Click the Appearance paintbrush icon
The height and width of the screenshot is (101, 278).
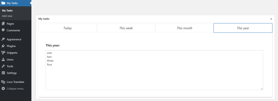pos(3,39)
